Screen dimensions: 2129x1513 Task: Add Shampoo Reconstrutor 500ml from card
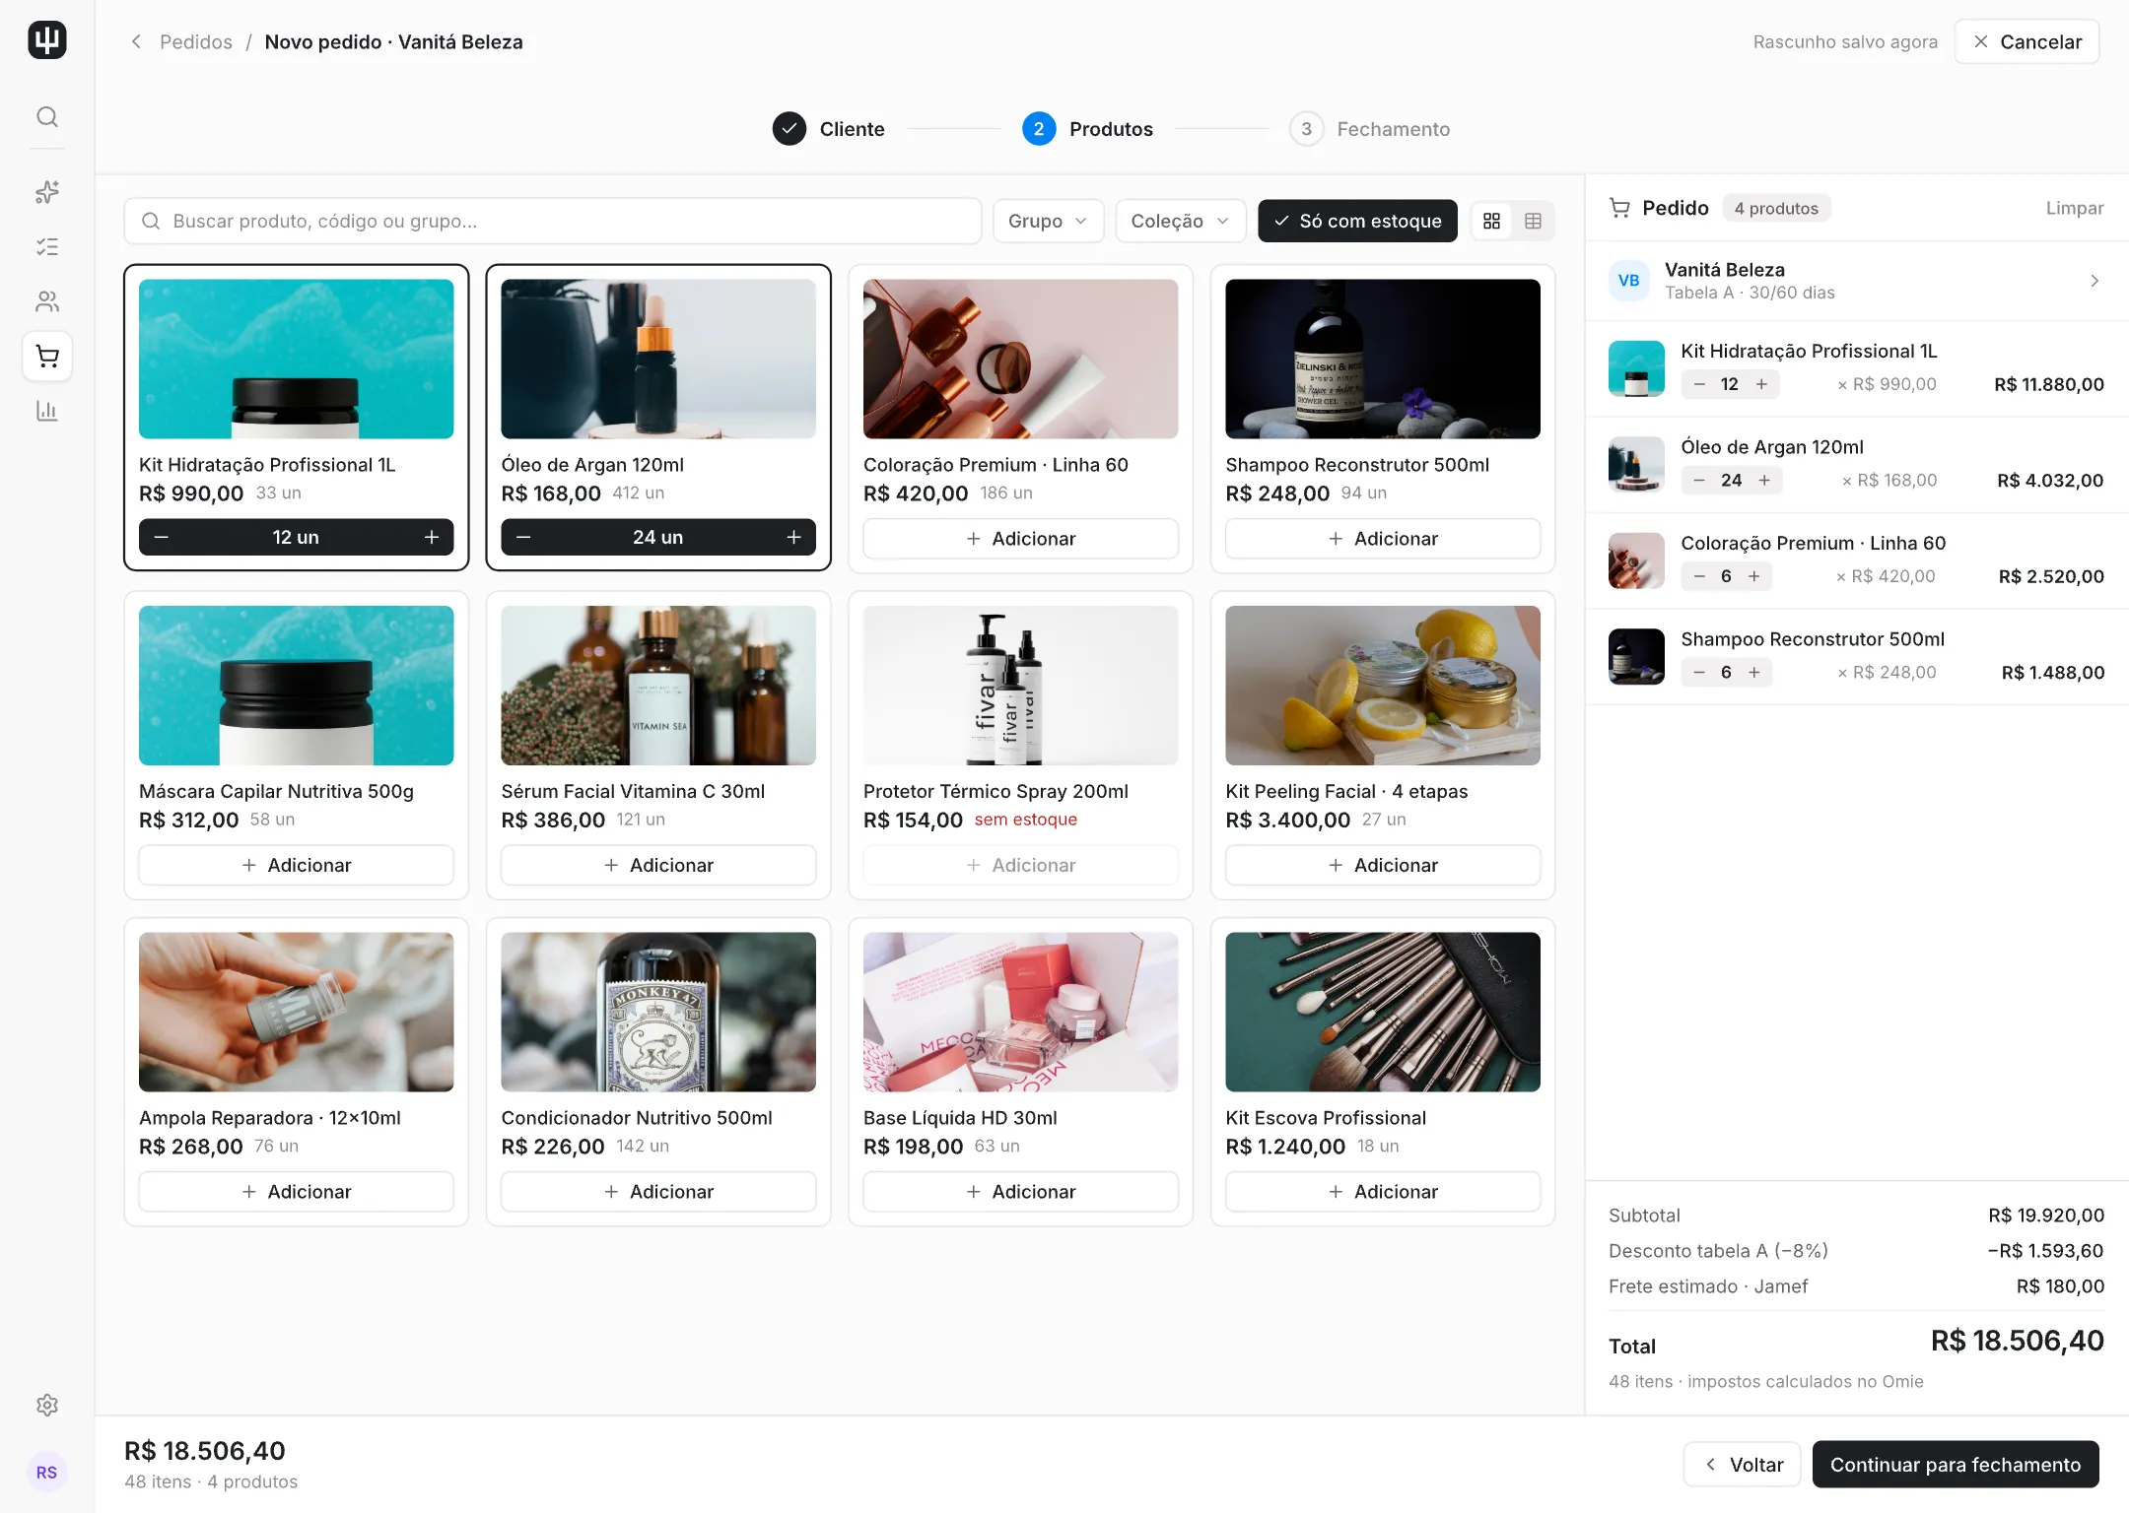tap(1382, 539)
